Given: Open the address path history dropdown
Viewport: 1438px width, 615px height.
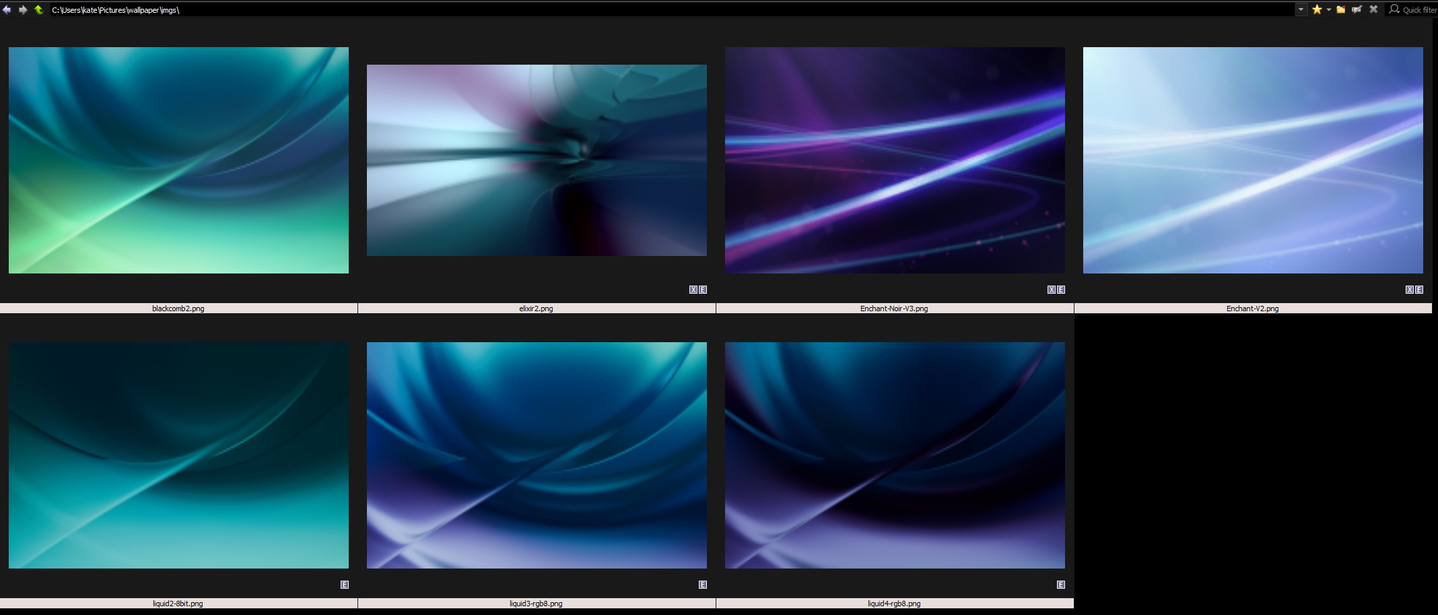Looking at the screenshot, I should click(x=1301, y=9).
